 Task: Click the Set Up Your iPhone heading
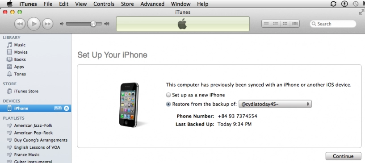click(x=112, y=55)
